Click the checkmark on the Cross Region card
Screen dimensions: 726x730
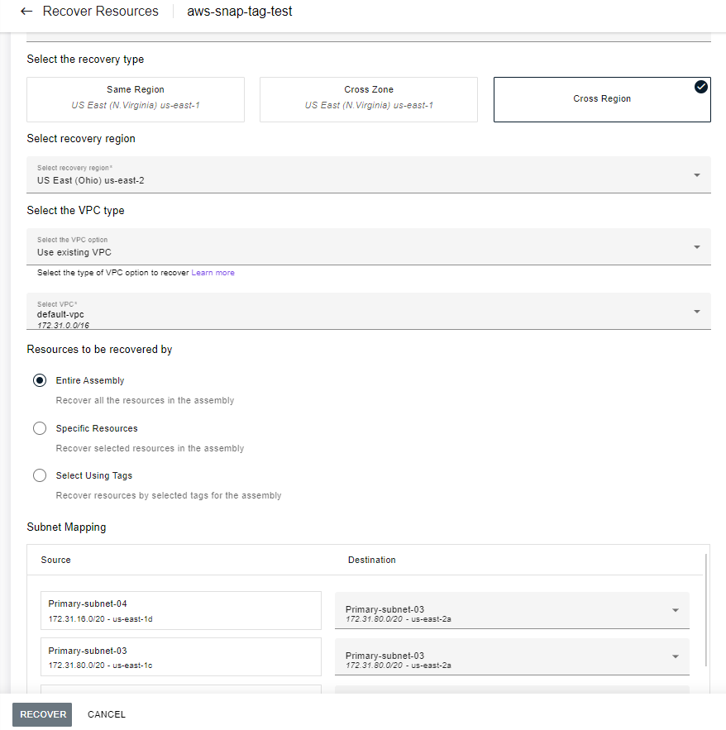[x=700, y=85]
